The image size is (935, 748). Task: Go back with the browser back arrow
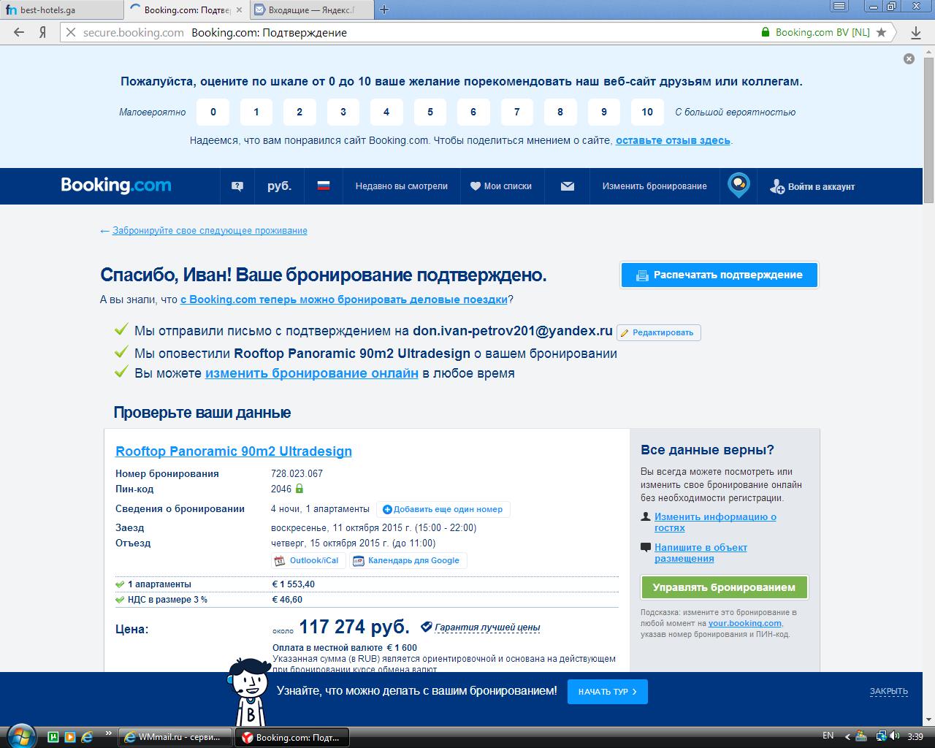tap(19, 32)
